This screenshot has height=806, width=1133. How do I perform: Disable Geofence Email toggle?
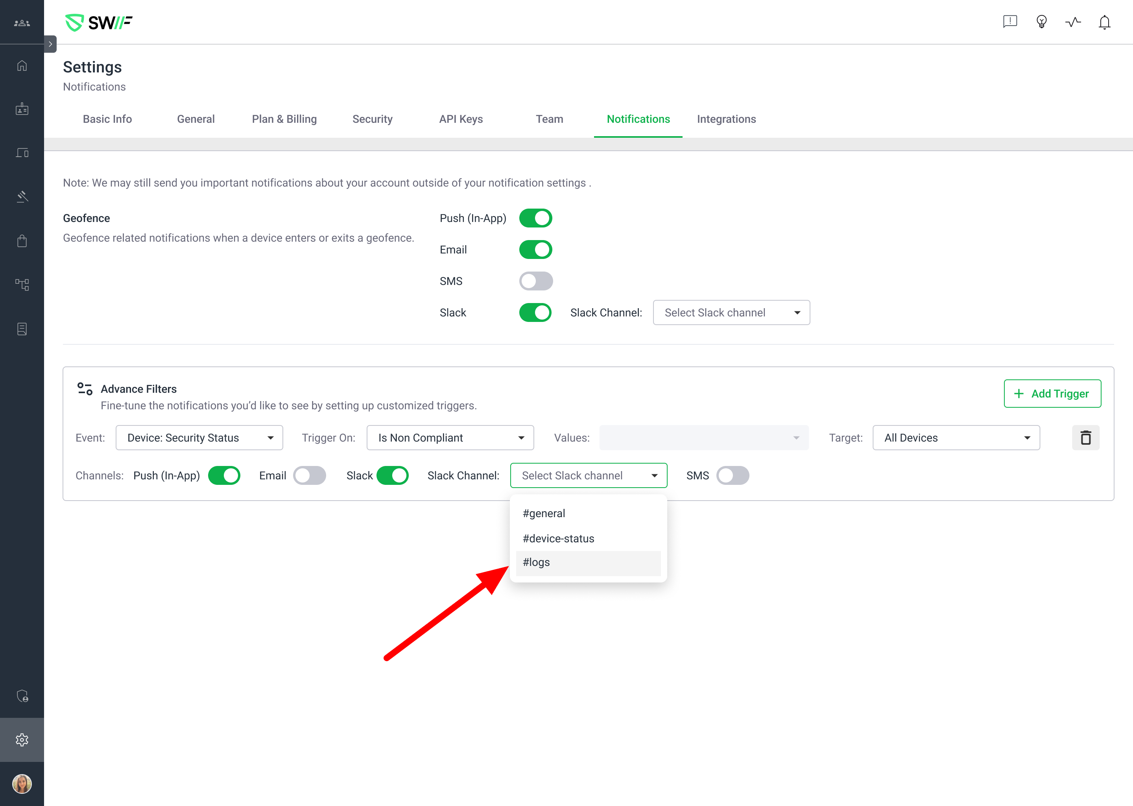click(536, 250)
